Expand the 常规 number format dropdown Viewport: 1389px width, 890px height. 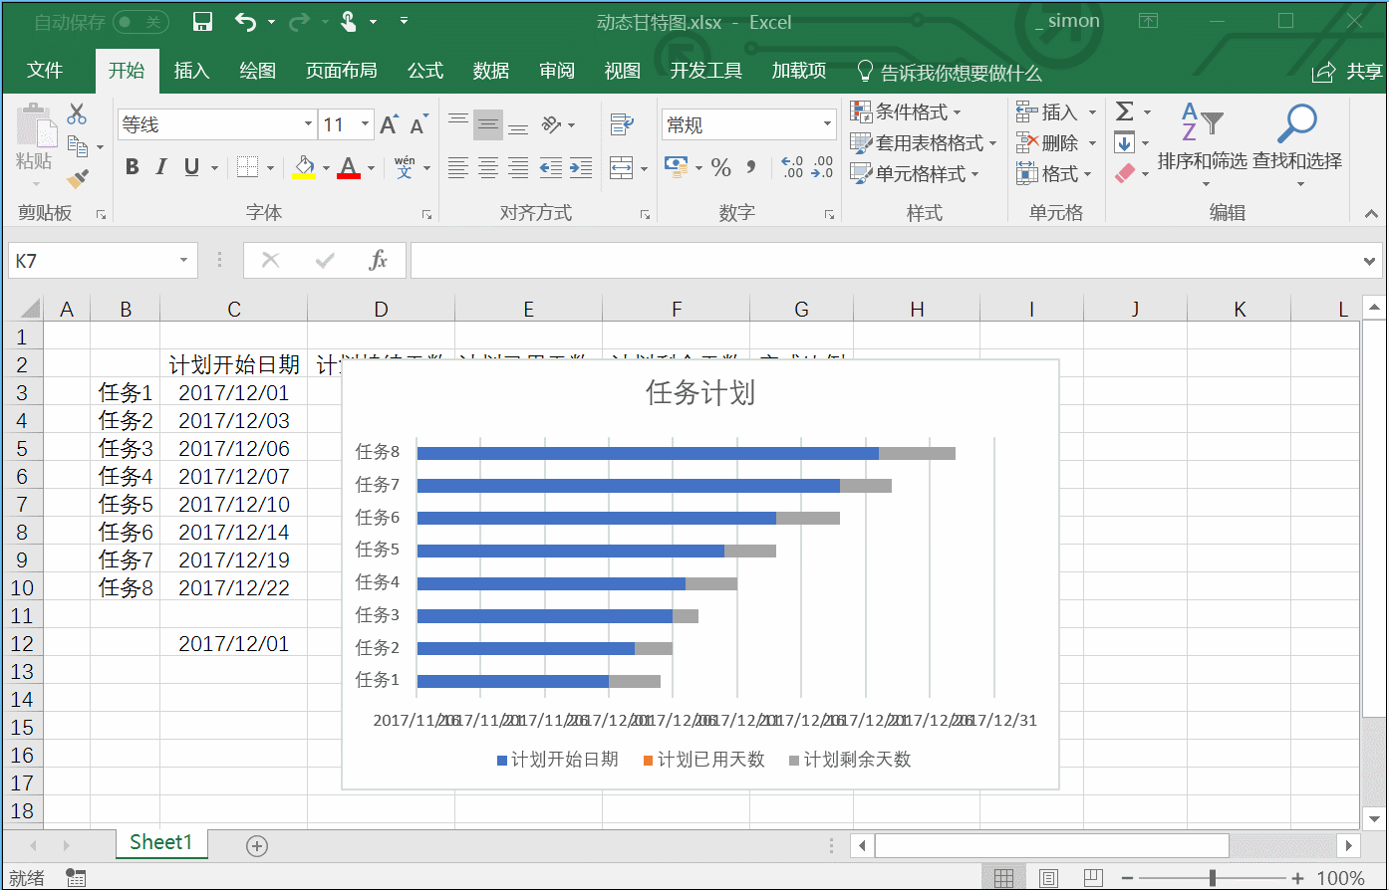[x=826, y=123]
